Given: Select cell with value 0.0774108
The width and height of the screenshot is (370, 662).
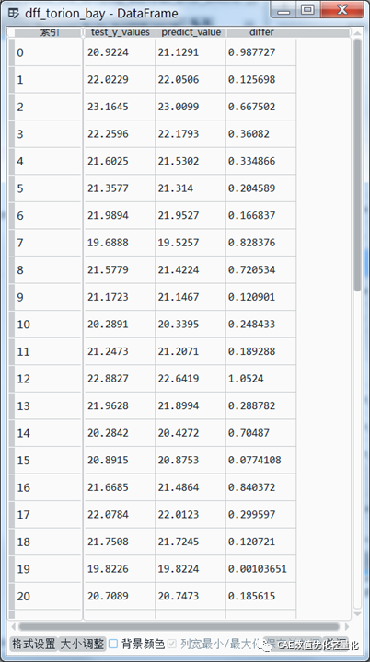Looking at the screenshot, I should 260,461.
